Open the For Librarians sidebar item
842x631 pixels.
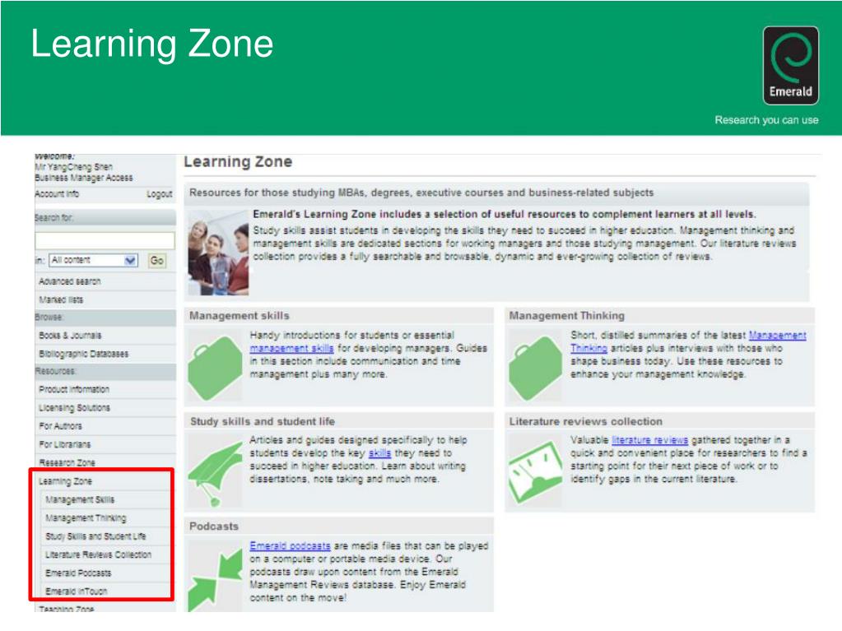[65, 444]
